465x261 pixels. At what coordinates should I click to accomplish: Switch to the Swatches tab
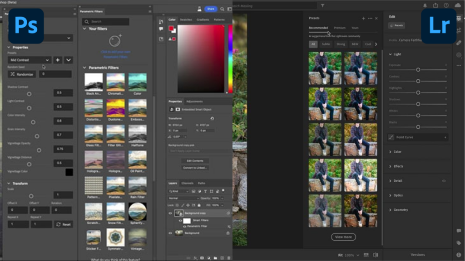pos(186,19)
